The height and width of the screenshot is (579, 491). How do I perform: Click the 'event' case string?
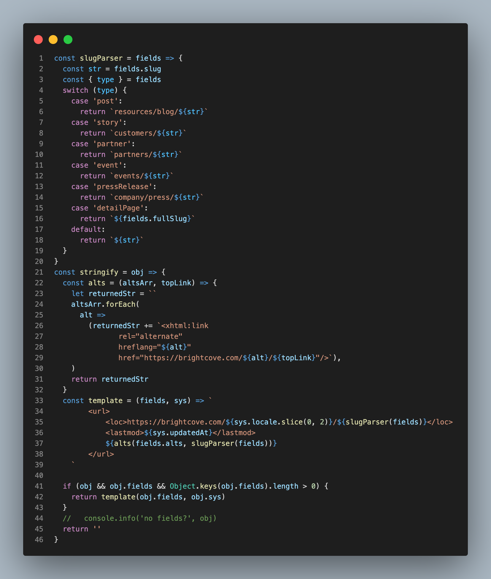(108, 165)
